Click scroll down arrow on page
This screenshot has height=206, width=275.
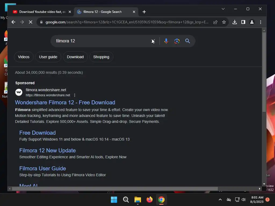264,184
